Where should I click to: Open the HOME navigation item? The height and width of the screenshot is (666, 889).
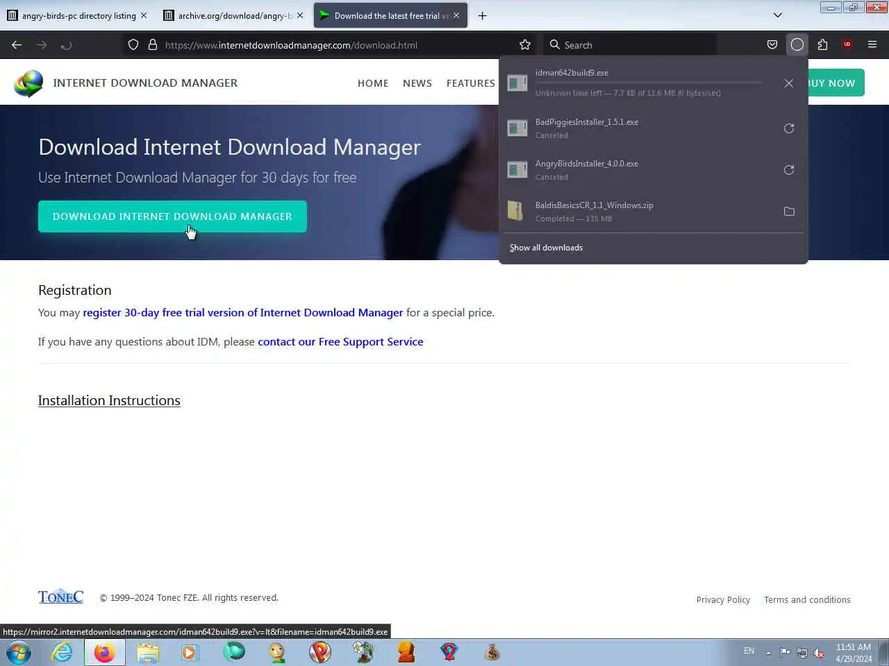pyautogui.click(x=373, y=83)
